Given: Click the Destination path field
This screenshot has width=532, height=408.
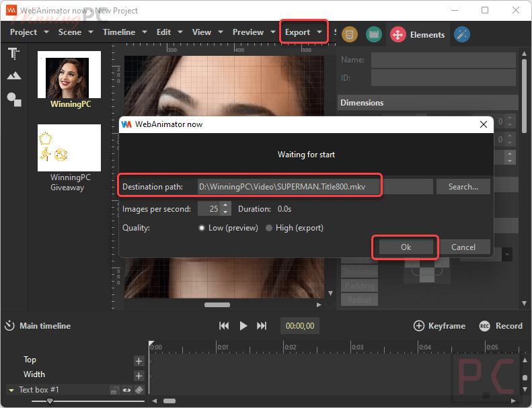Looking at the screenshot, I should [x=315, y=187].
